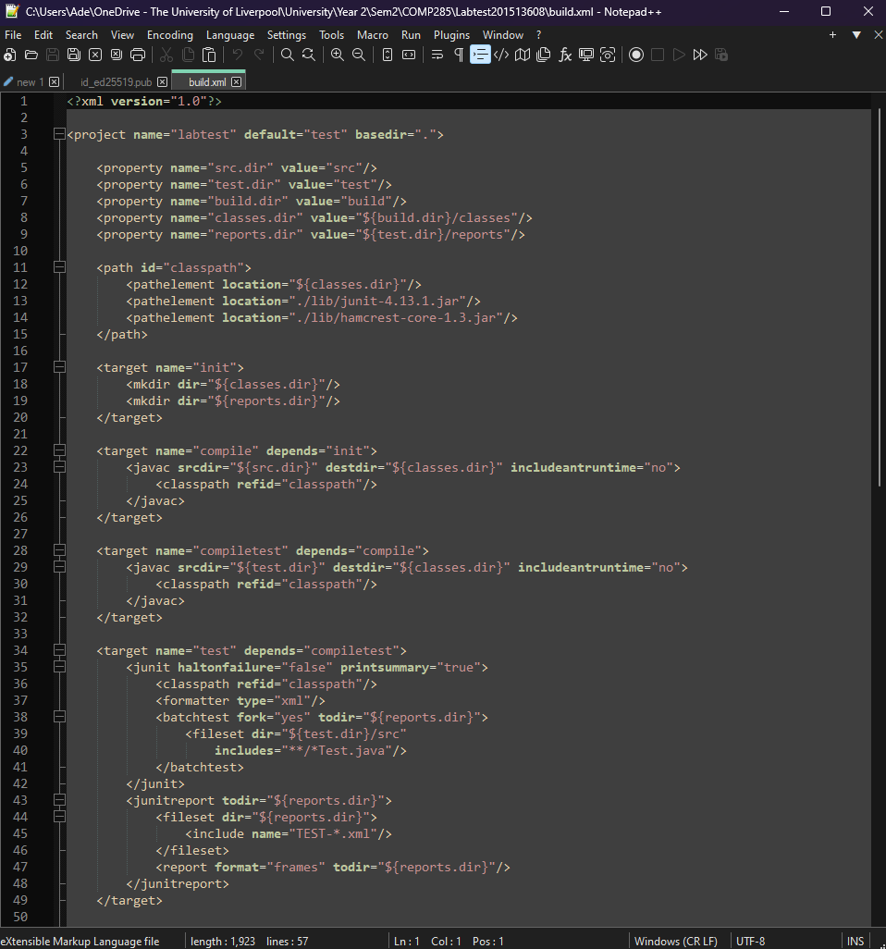Screen dimensions: 886x949
Task: Start macro recording with the record icon
Action: tap(636, 55)
